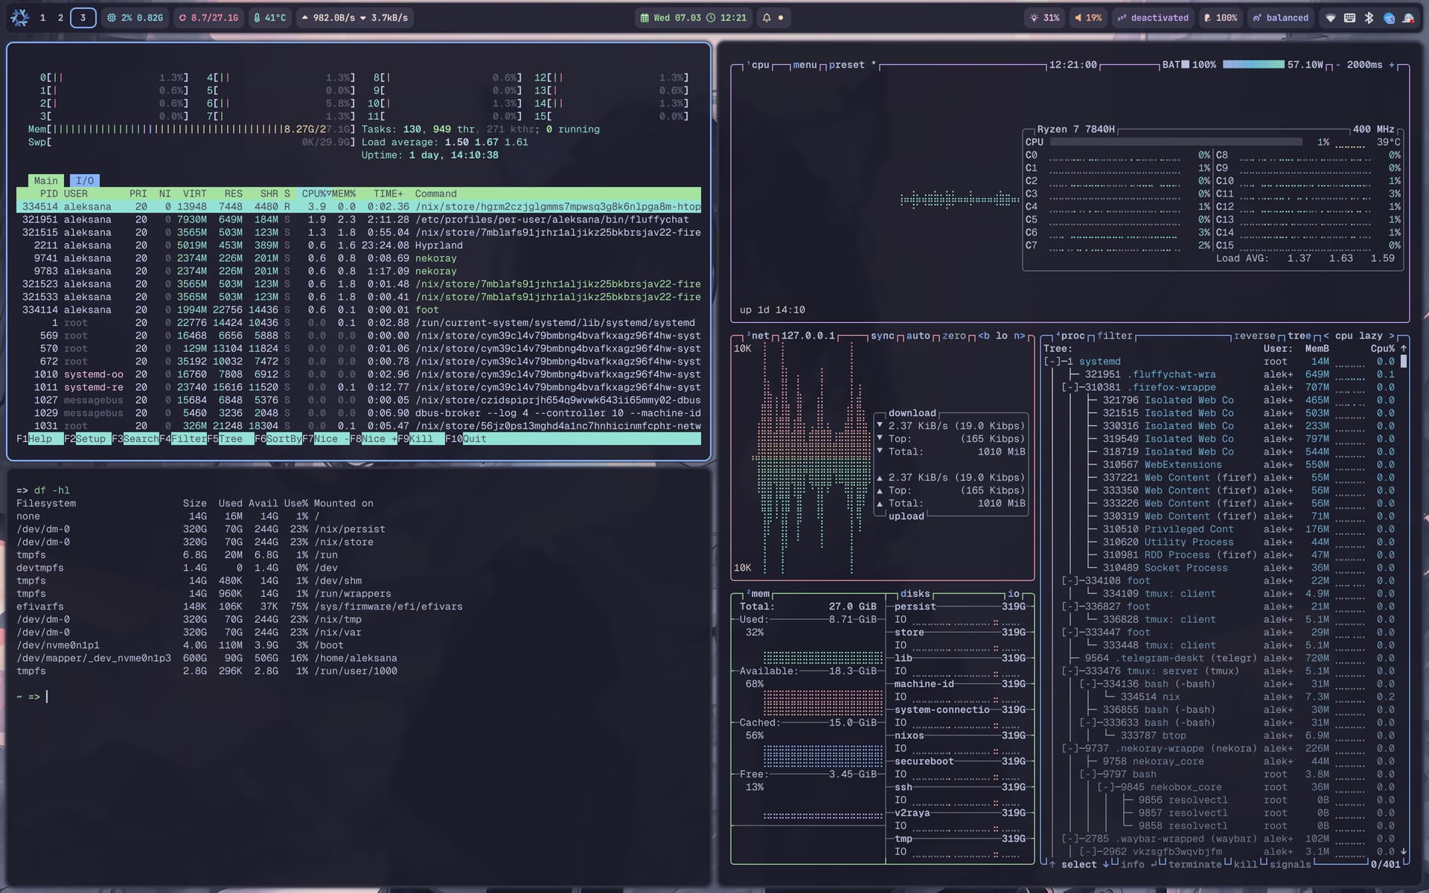
Task: Collapse the 333476 tmux server tree node
Action: [x=1070, y=671]
